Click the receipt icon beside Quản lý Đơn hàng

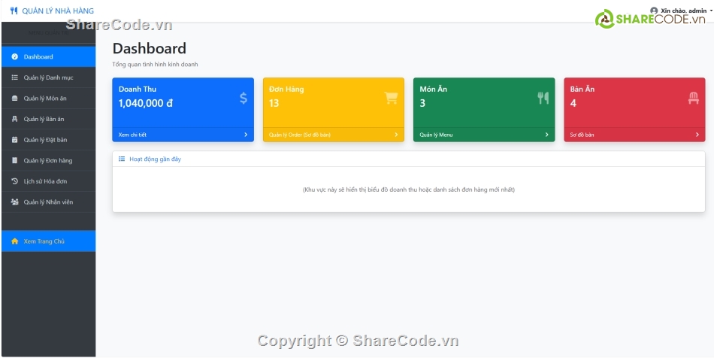pos(14,160)
